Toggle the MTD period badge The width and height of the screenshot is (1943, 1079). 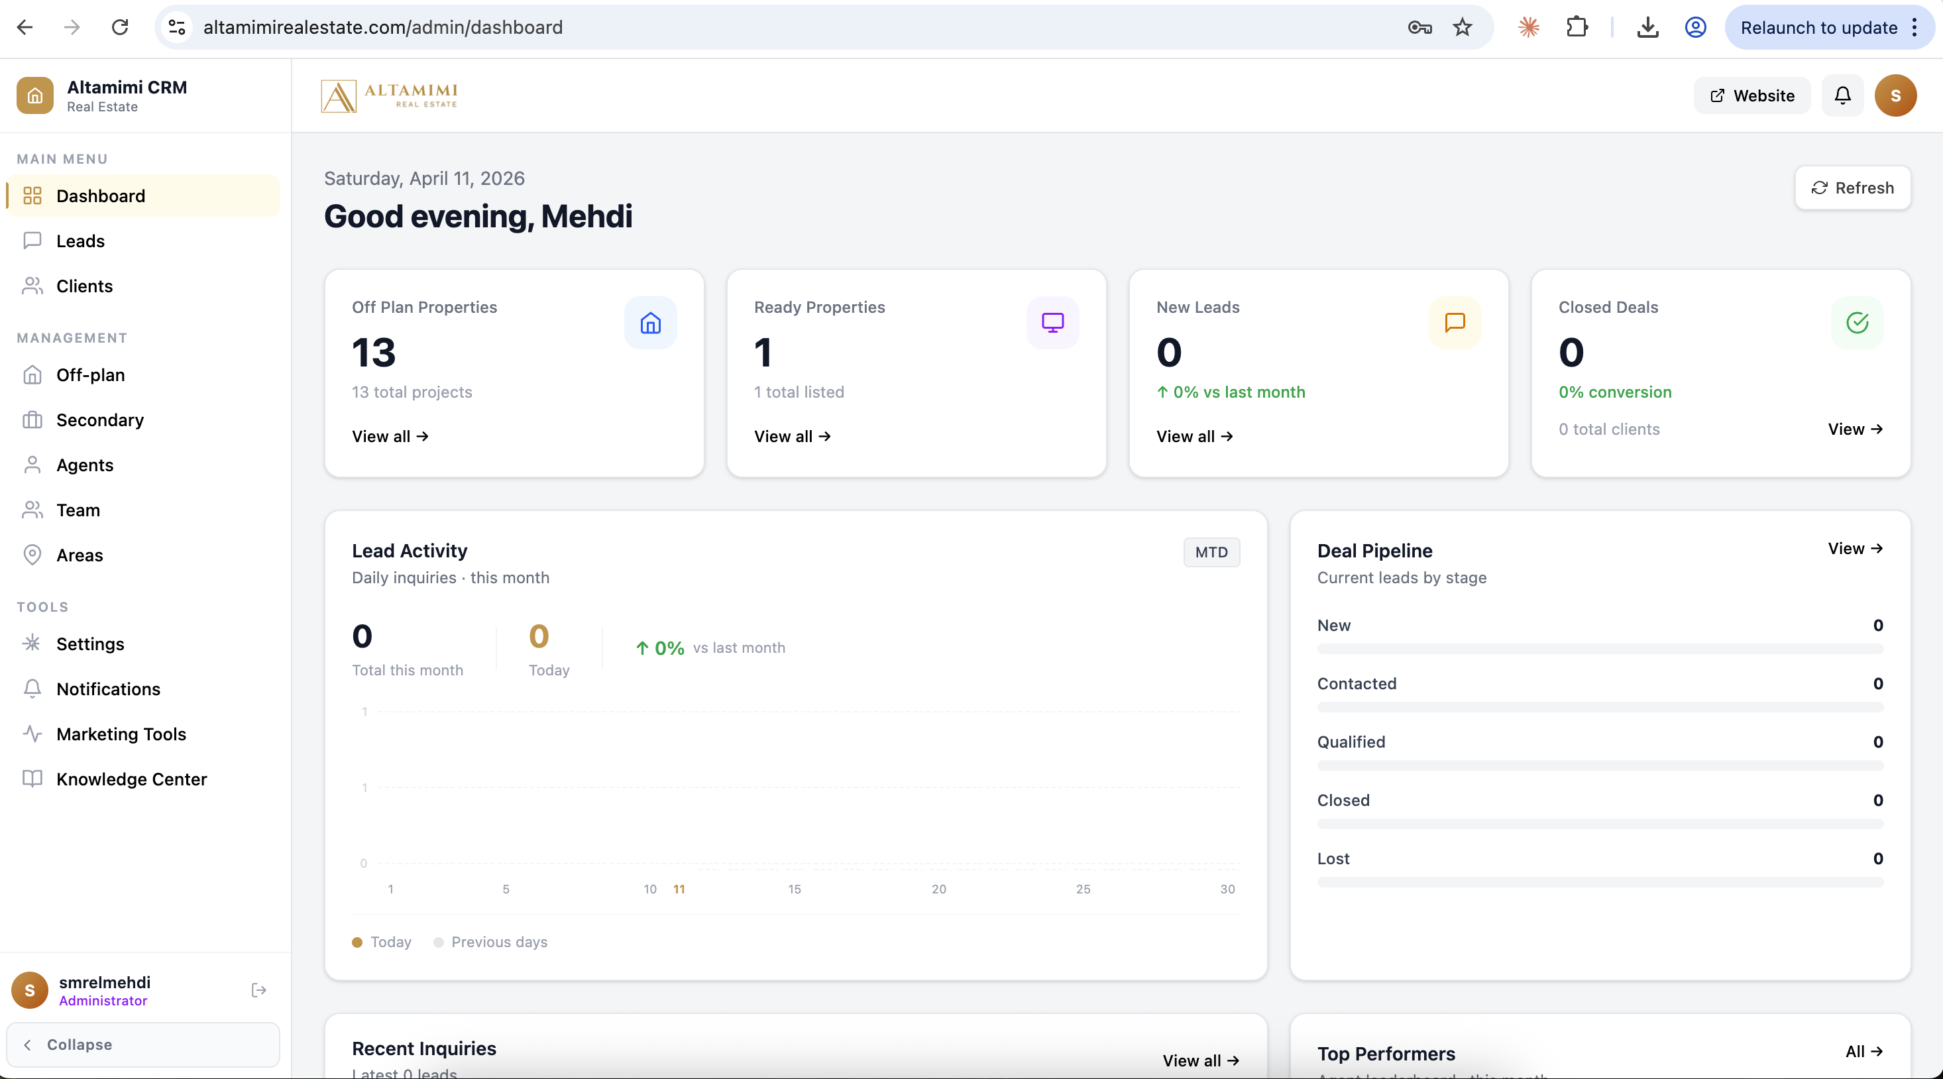click(1211, 552)
